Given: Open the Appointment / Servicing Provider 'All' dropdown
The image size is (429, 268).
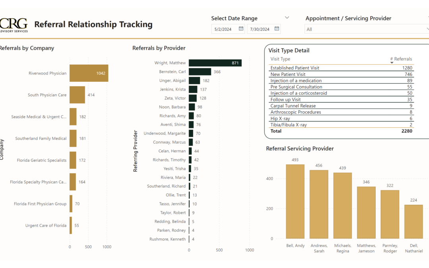Looking at the screenshot, I should point(367,29).
